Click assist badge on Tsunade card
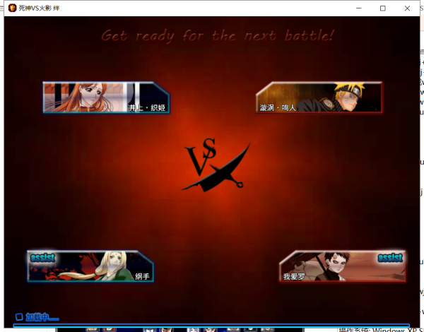The height and width of the screenshot is (332, 424). tap(42, 258)
